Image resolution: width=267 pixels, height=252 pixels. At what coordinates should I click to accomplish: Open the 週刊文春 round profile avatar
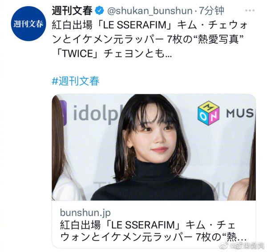(28, 24)
